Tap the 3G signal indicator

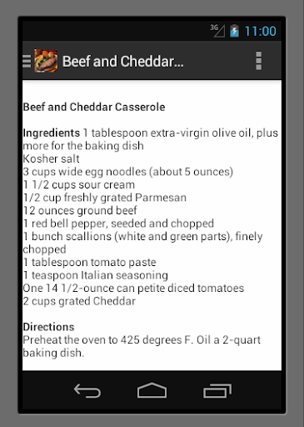tap(217, 30)
